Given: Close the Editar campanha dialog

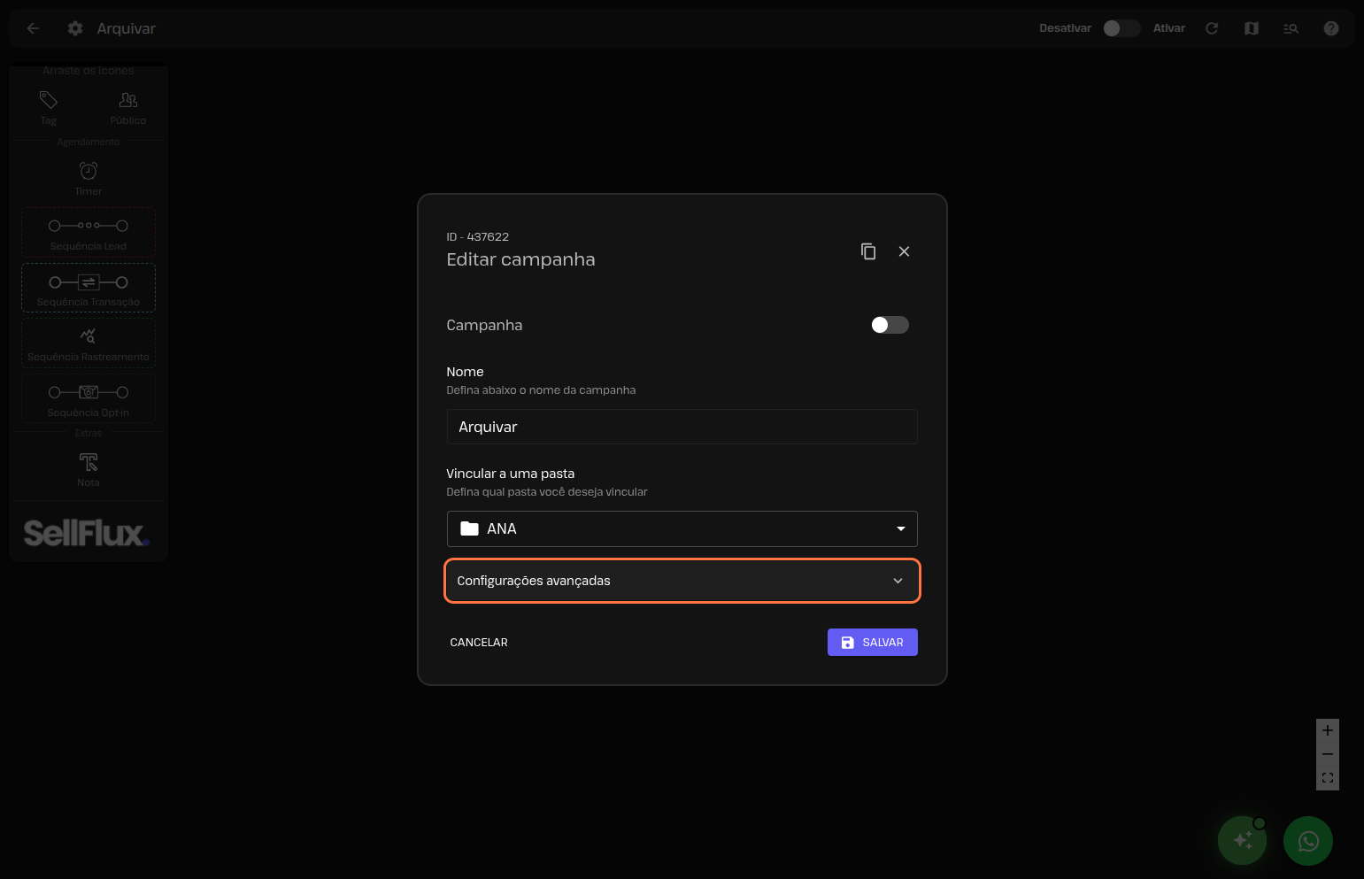Looking at the screenshot, I should (904, 251).
